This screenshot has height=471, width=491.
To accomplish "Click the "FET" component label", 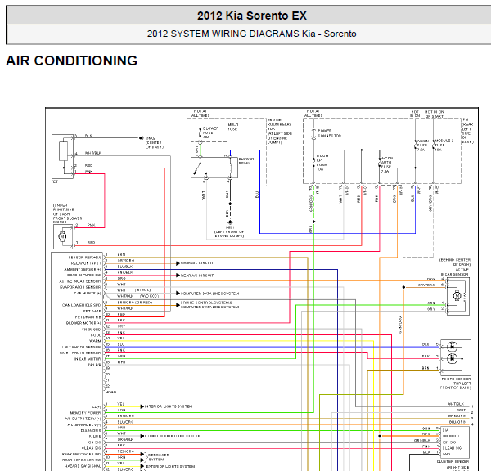I will coord(55,182).
